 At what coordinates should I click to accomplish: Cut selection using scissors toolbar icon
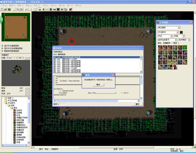[x=14, y=9]
